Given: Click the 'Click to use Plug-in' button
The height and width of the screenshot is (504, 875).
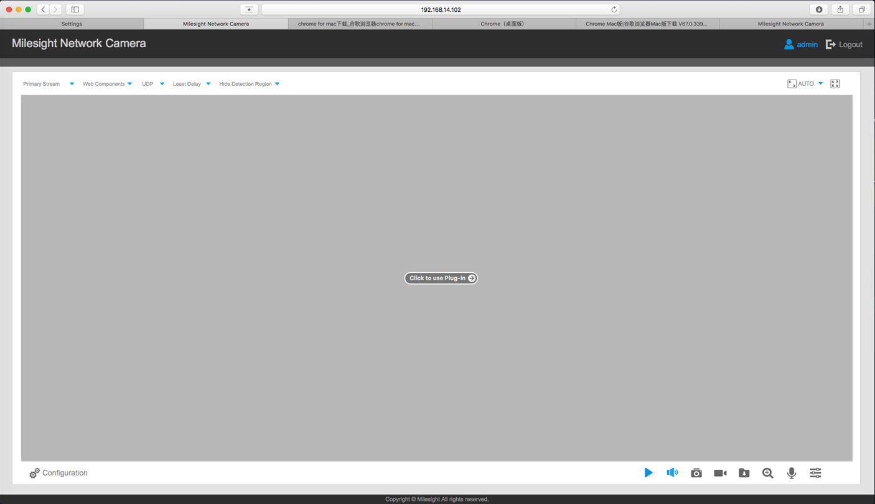Looking at the screenshot, I should pyautogui.click(x=441, y=278).
